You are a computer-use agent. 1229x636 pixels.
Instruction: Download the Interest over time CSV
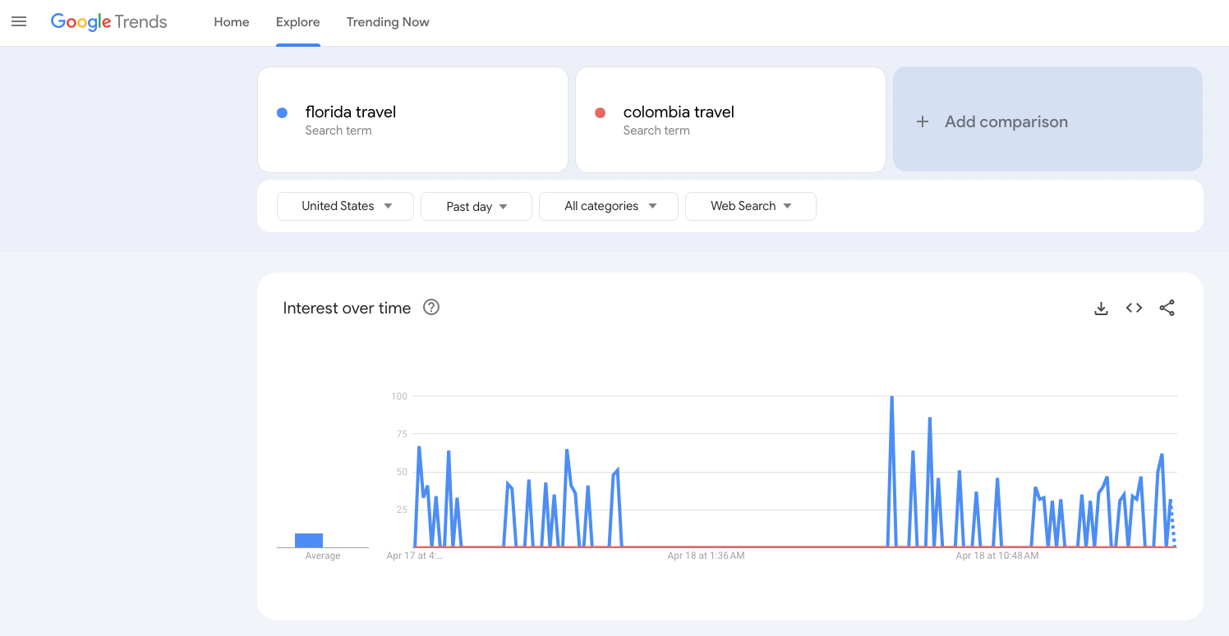(1102, 309)
